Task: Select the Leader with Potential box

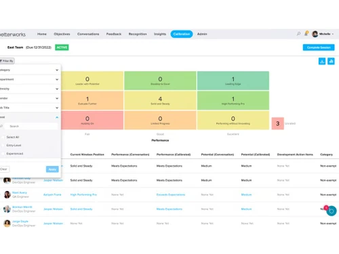Action: [x=92, y=81]
